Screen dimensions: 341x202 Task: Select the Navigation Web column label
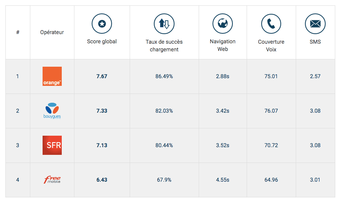[222, 45]
